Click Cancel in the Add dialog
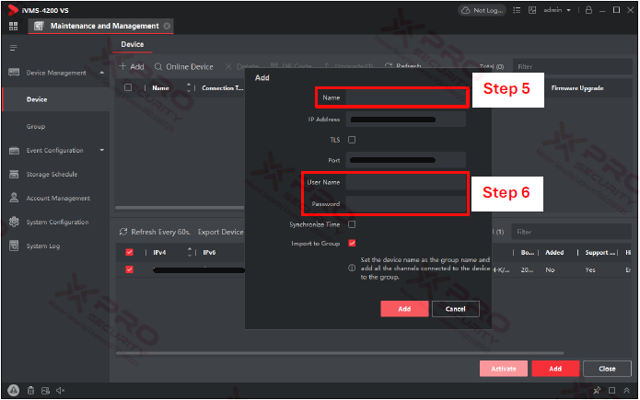 click(455, 309)
